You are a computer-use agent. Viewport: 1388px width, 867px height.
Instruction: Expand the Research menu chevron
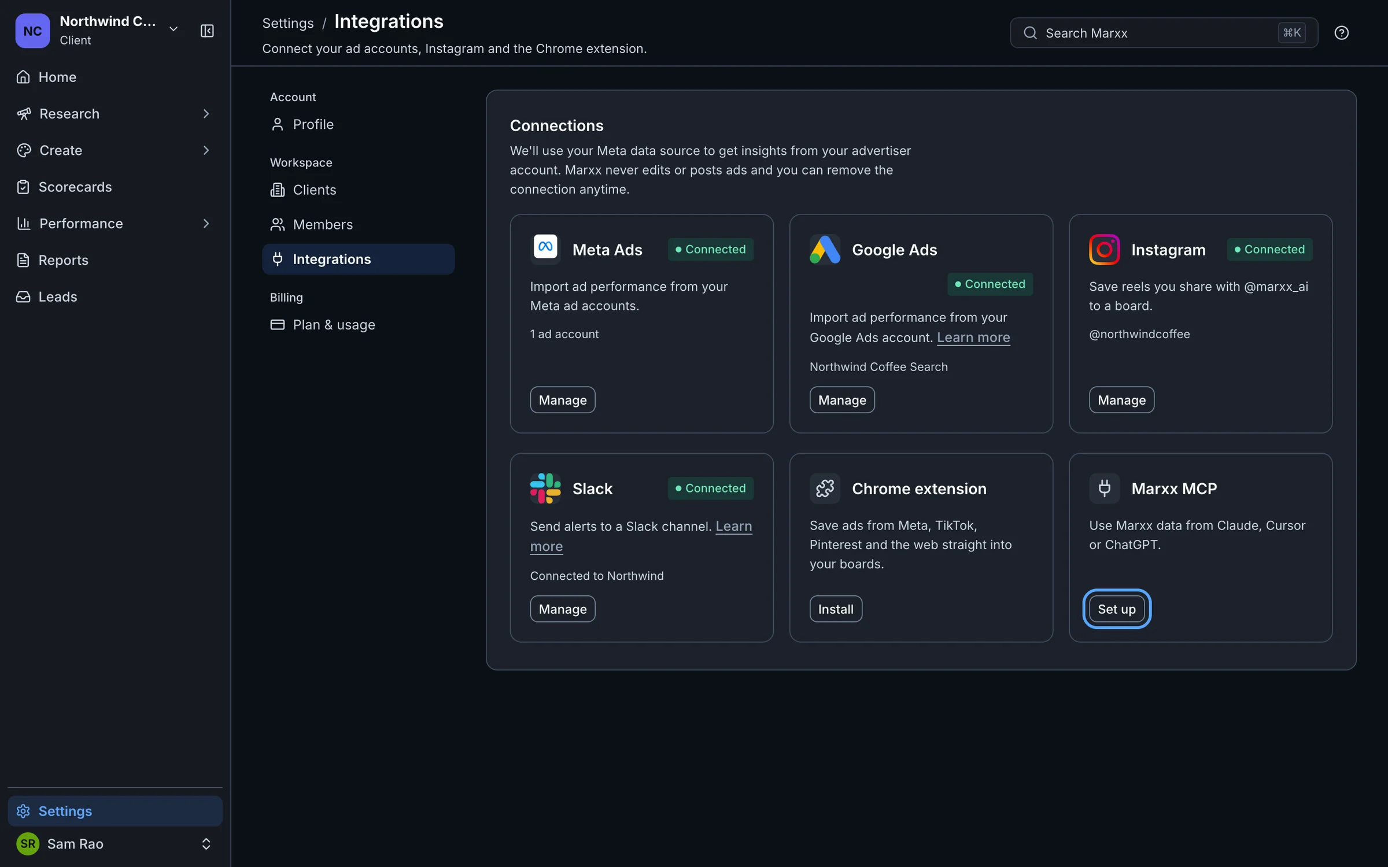(x=206, y=114)
